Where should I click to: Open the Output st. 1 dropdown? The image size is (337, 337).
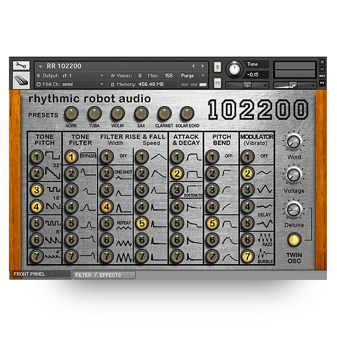70,76
